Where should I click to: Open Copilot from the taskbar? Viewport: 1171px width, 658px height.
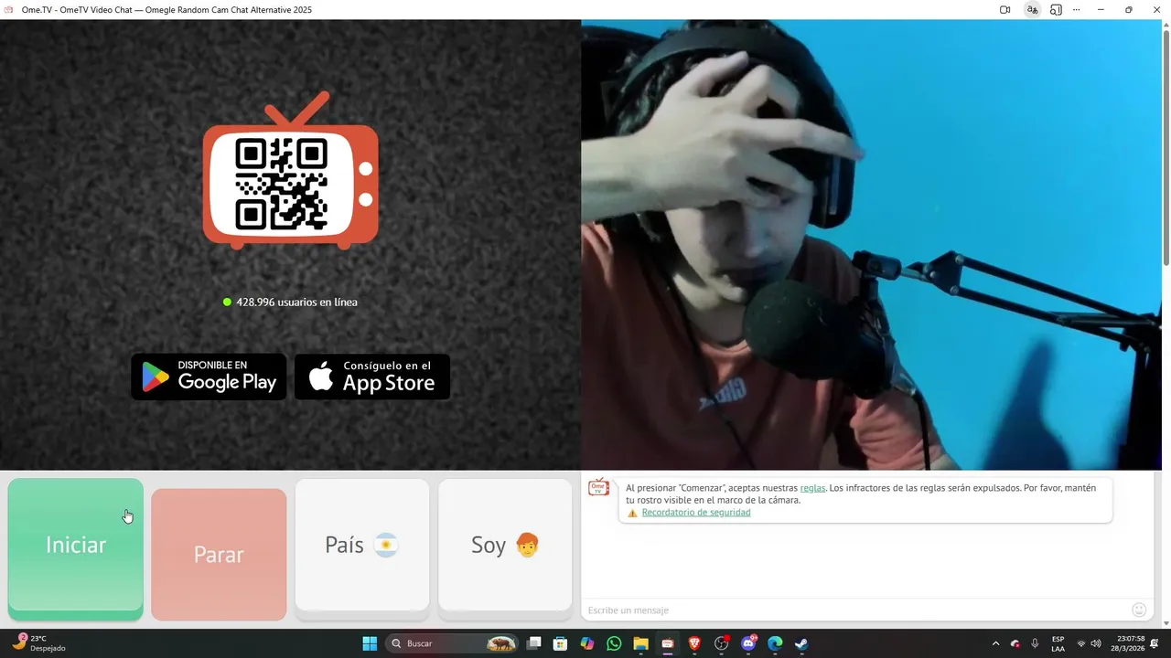tap(587, 643)
